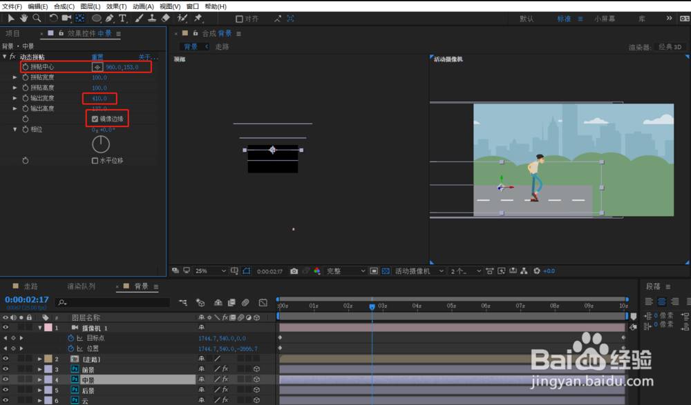Click the 走路 breadcrumb in composition viewer

tap(222, 47)
